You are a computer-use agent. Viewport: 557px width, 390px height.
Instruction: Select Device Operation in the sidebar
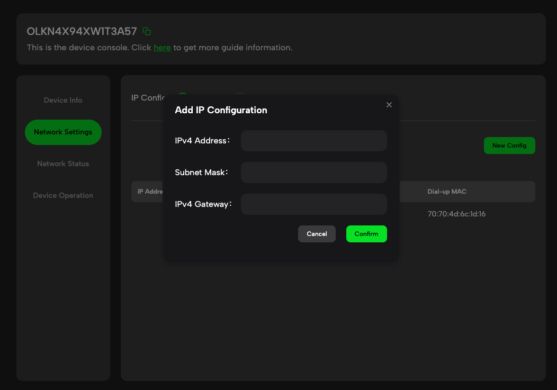62,195
